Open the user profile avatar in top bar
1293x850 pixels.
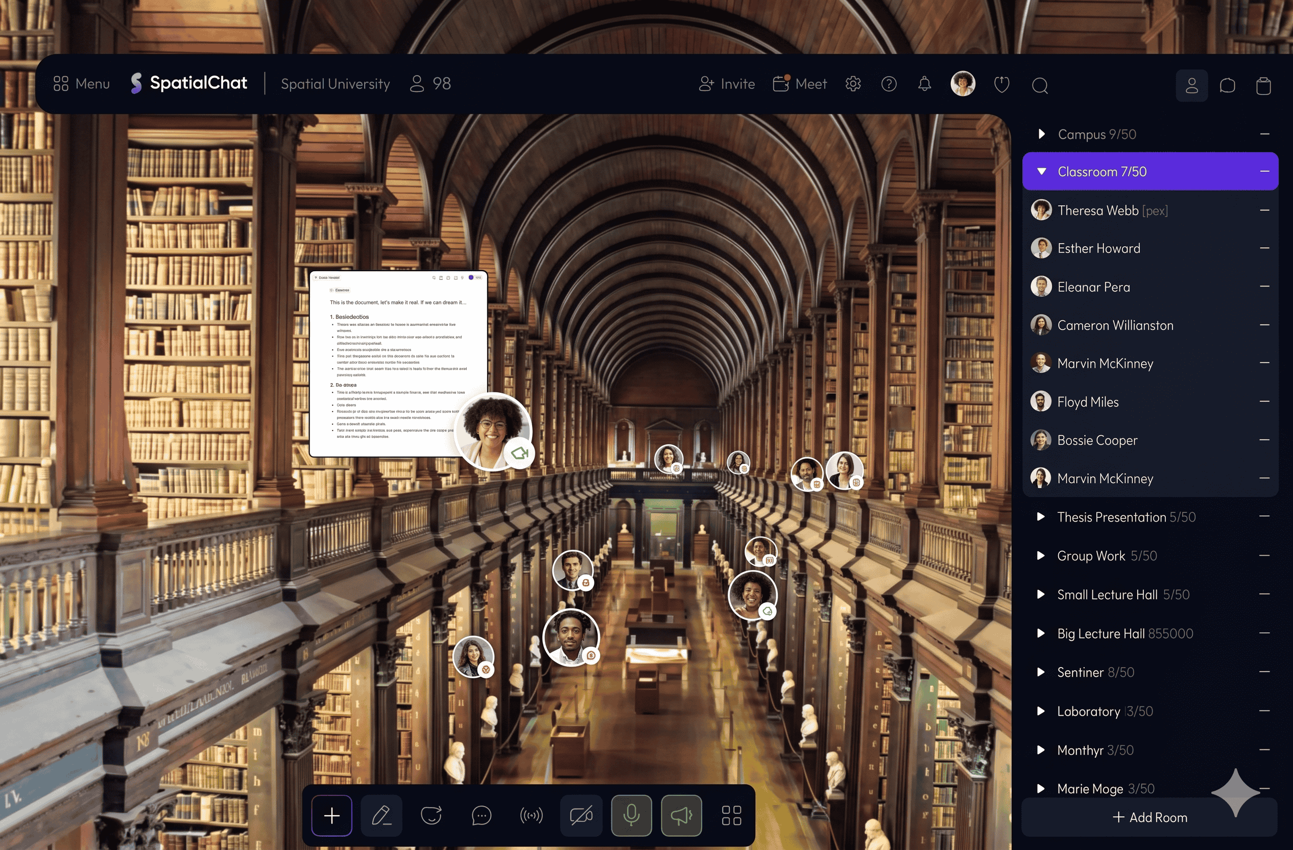click(x=963, y=84)
